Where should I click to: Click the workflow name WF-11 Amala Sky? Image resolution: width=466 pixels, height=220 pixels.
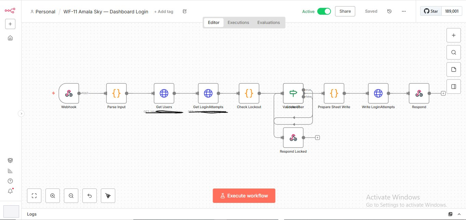pos(106,12)
